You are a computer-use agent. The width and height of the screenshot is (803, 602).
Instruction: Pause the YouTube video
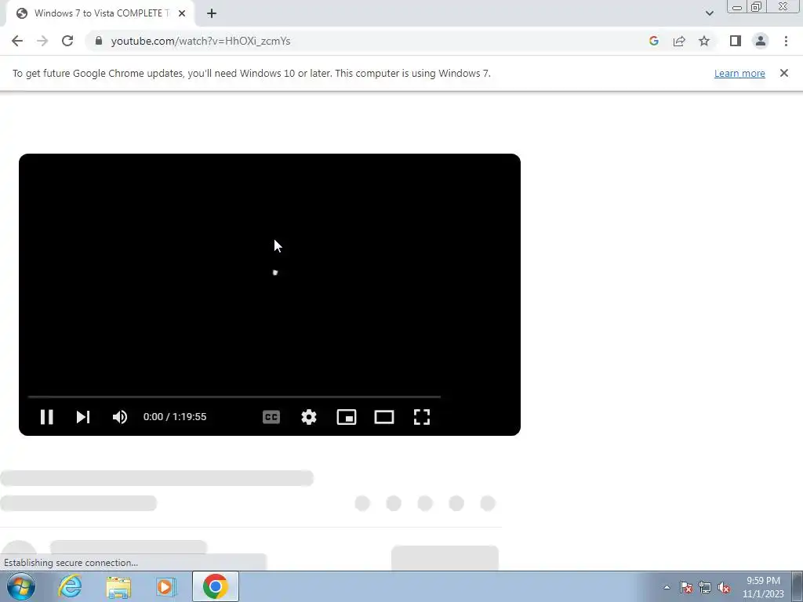click(x=46, y=417)
